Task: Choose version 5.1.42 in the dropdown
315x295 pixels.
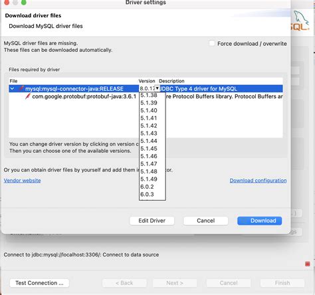Action: pos(149,126)
